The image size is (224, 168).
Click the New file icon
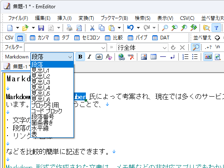tap(10, 28)
